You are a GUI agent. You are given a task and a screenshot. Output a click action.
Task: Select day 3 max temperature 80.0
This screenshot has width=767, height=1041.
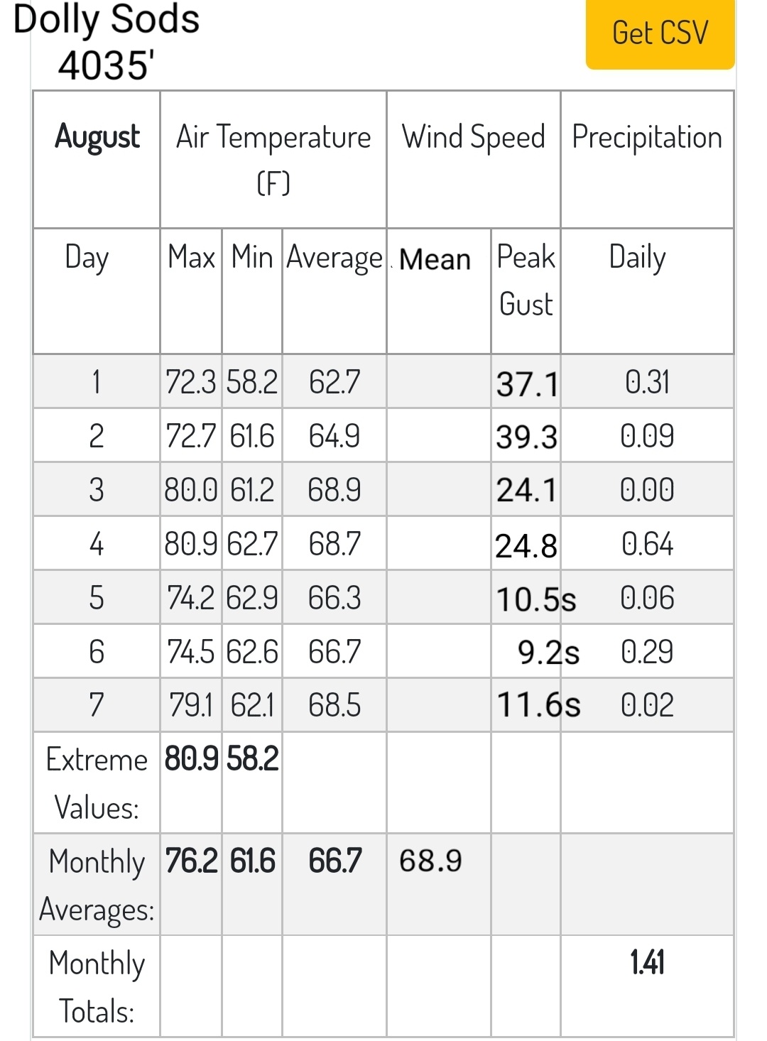191,490
